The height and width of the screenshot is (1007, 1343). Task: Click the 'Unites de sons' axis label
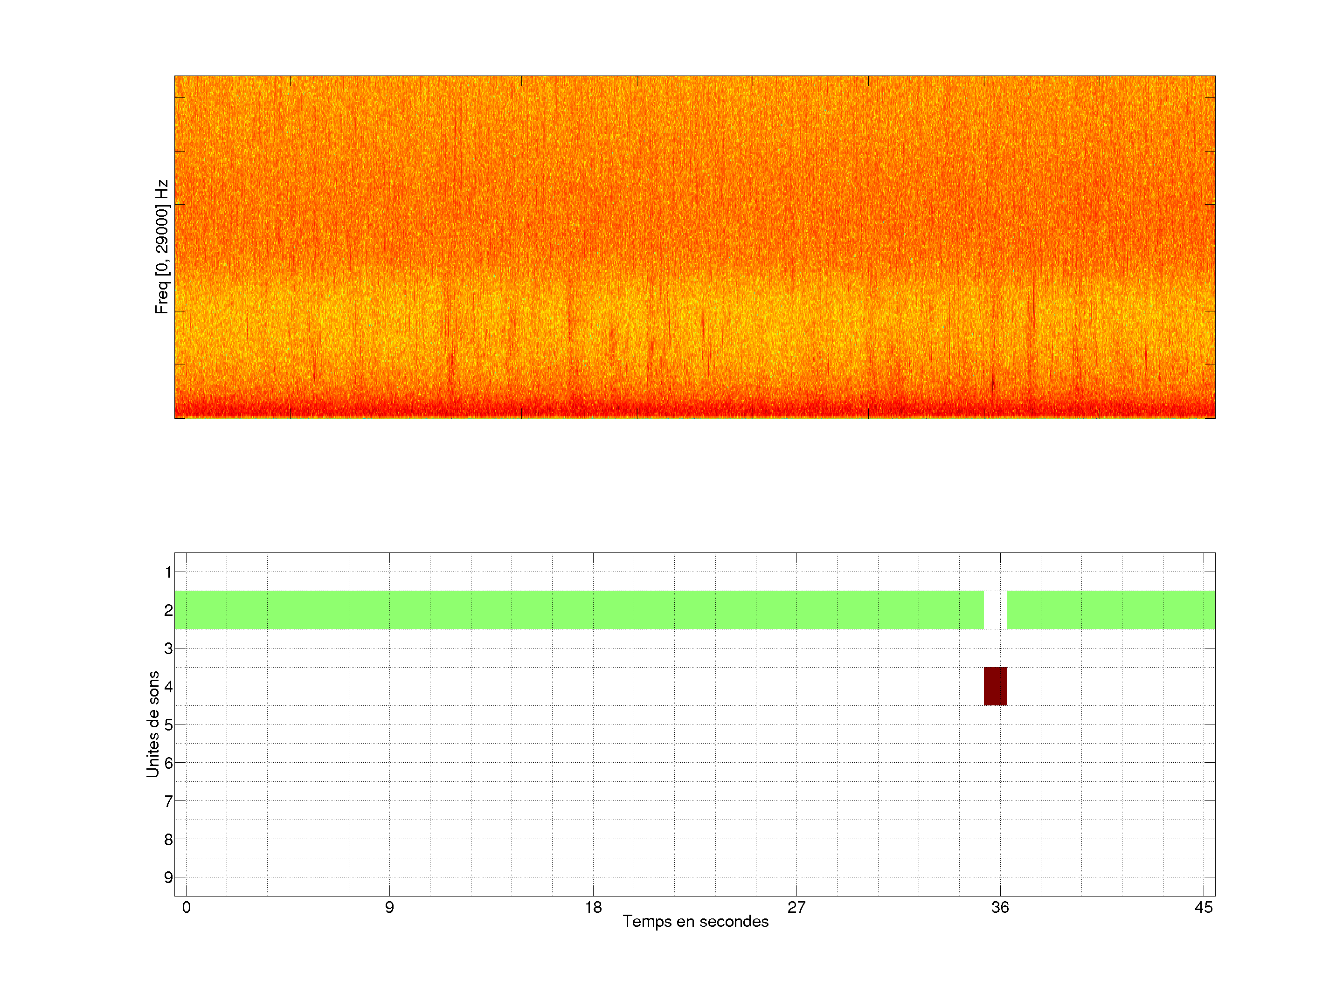[x=153, y=724]
